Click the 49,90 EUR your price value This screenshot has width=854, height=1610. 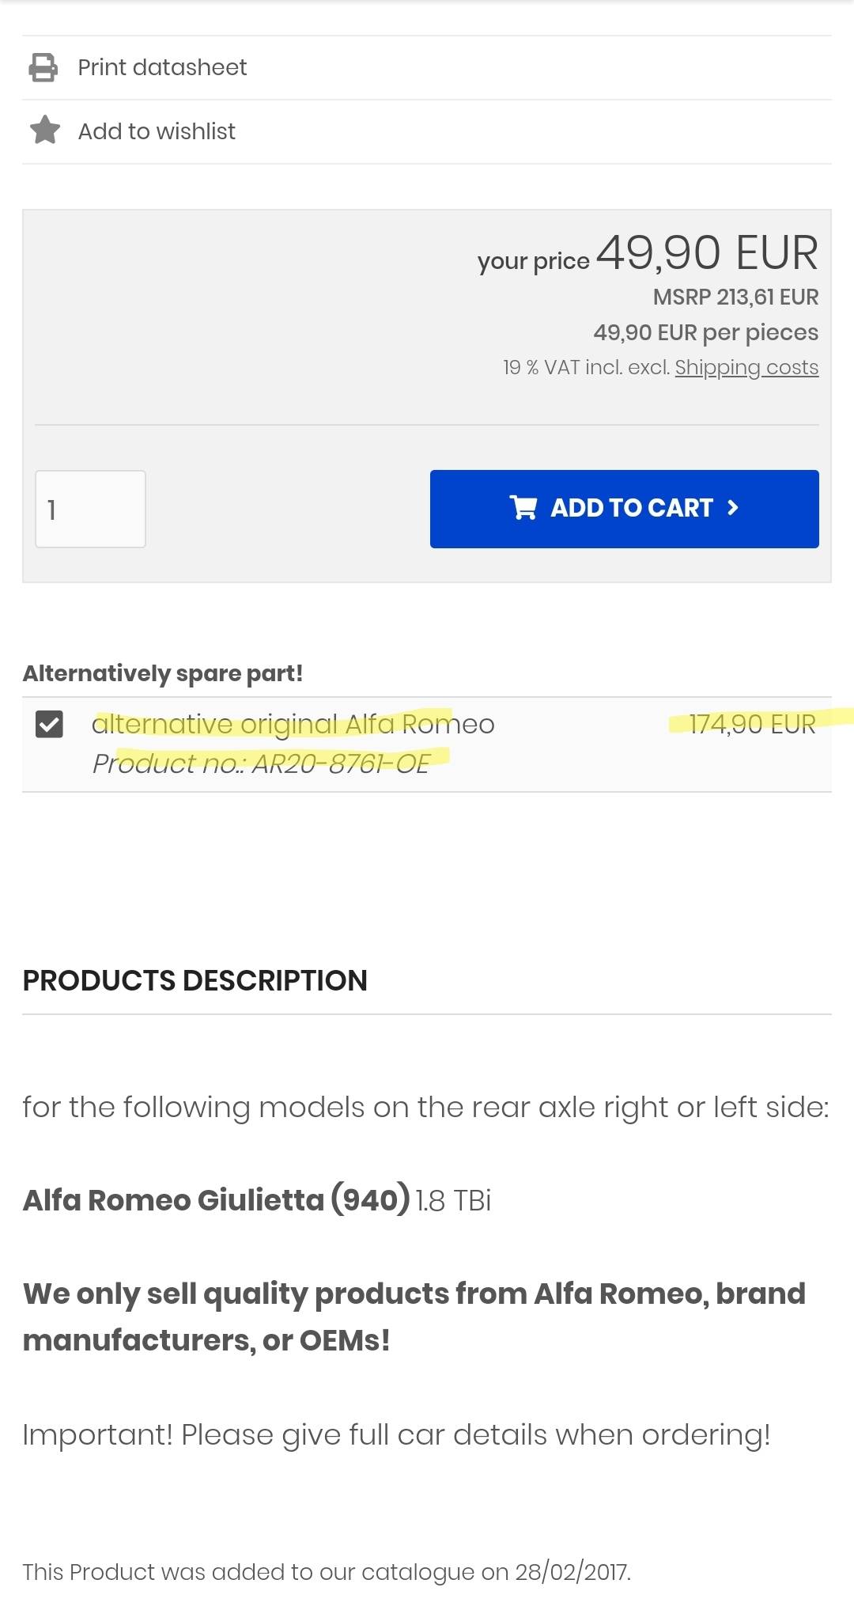707,253
